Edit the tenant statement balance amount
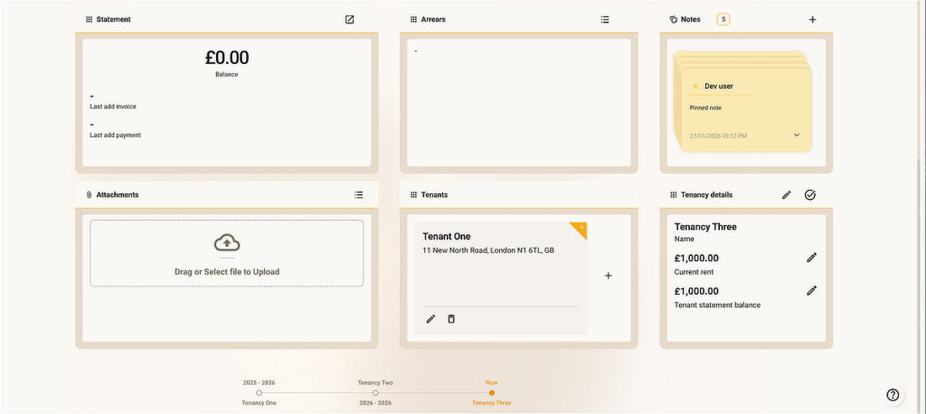The width and height of the screenshot is (926, 414). (x=811, y=290)
